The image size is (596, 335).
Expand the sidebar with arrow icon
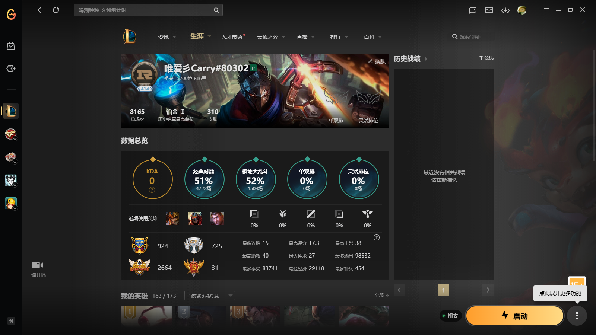[11, 321]
